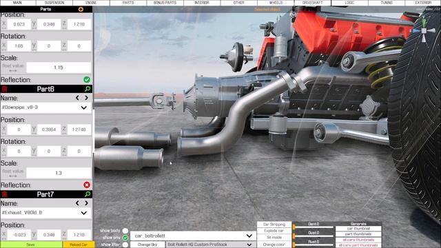This screenshot has width=441, height=248.
Task: Edit Part6 Position X field
Action: click(x=19, y=130)
